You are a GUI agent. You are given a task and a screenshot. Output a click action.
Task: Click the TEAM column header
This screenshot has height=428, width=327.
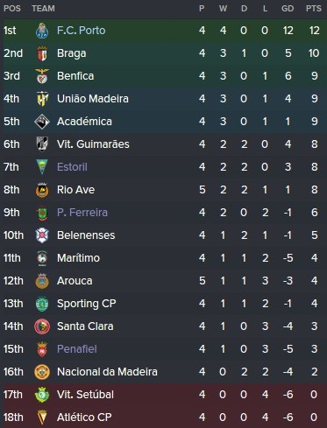[43, 9]
